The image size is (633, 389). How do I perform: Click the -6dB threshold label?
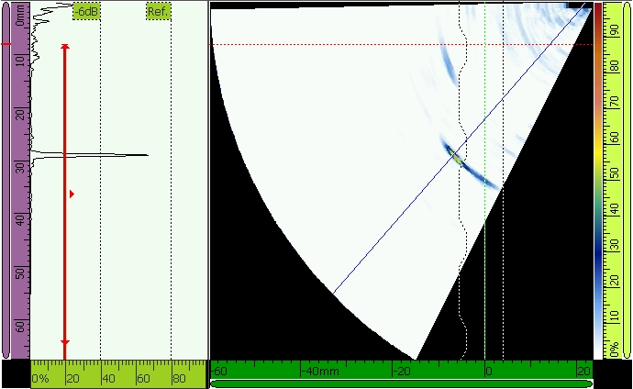(86, 12)
